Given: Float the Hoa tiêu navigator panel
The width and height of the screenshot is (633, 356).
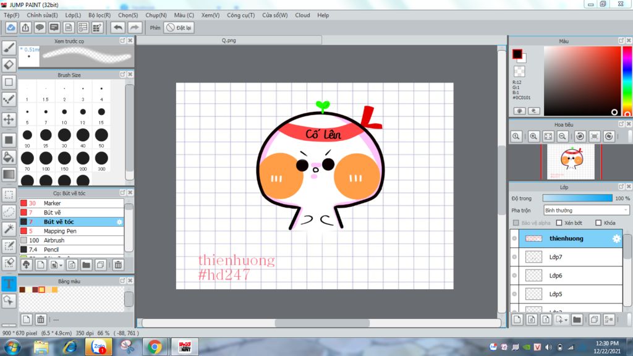Looking at the screenshot, I should pyautogui.click(x=621, y=124).
